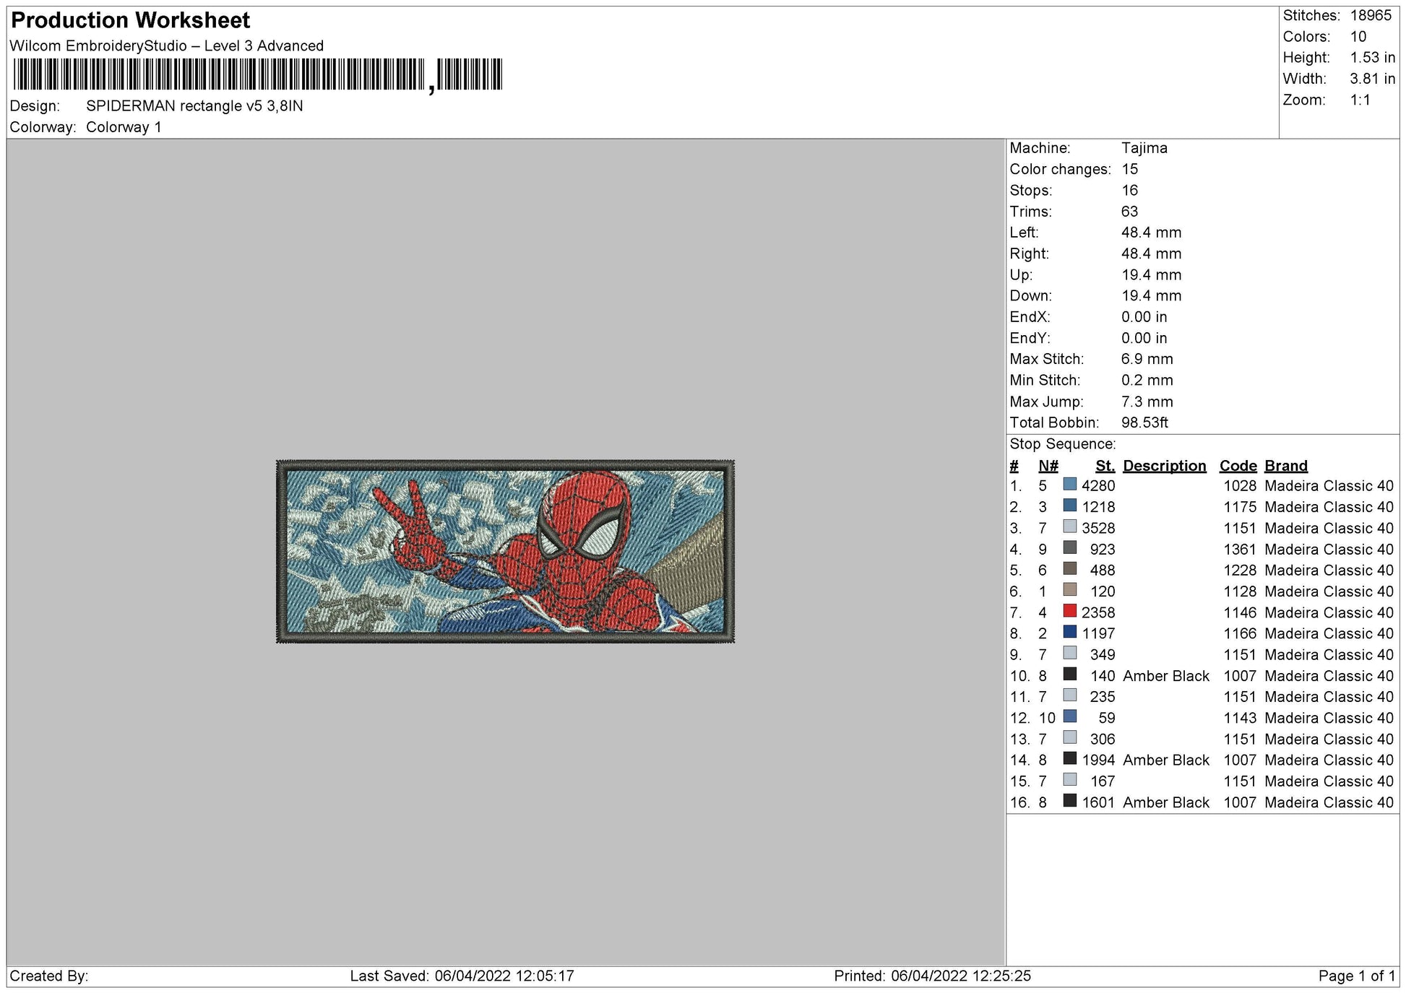
Task: Click the tan swatch, code 1128
Action: click(x=1069, y=590)
